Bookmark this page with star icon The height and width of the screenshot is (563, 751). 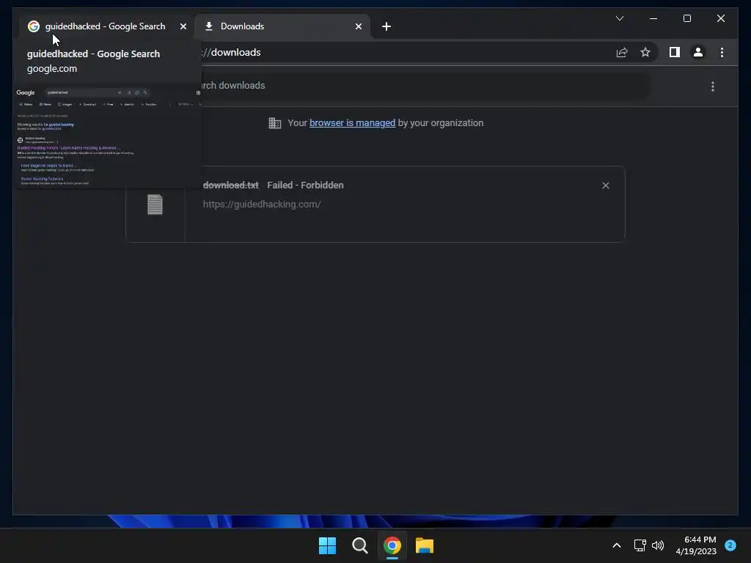point(645,53)
